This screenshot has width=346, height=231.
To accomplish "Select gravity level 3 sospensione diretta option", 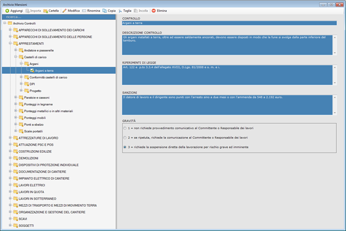I will pyautogui.click(x=125, y=146).
